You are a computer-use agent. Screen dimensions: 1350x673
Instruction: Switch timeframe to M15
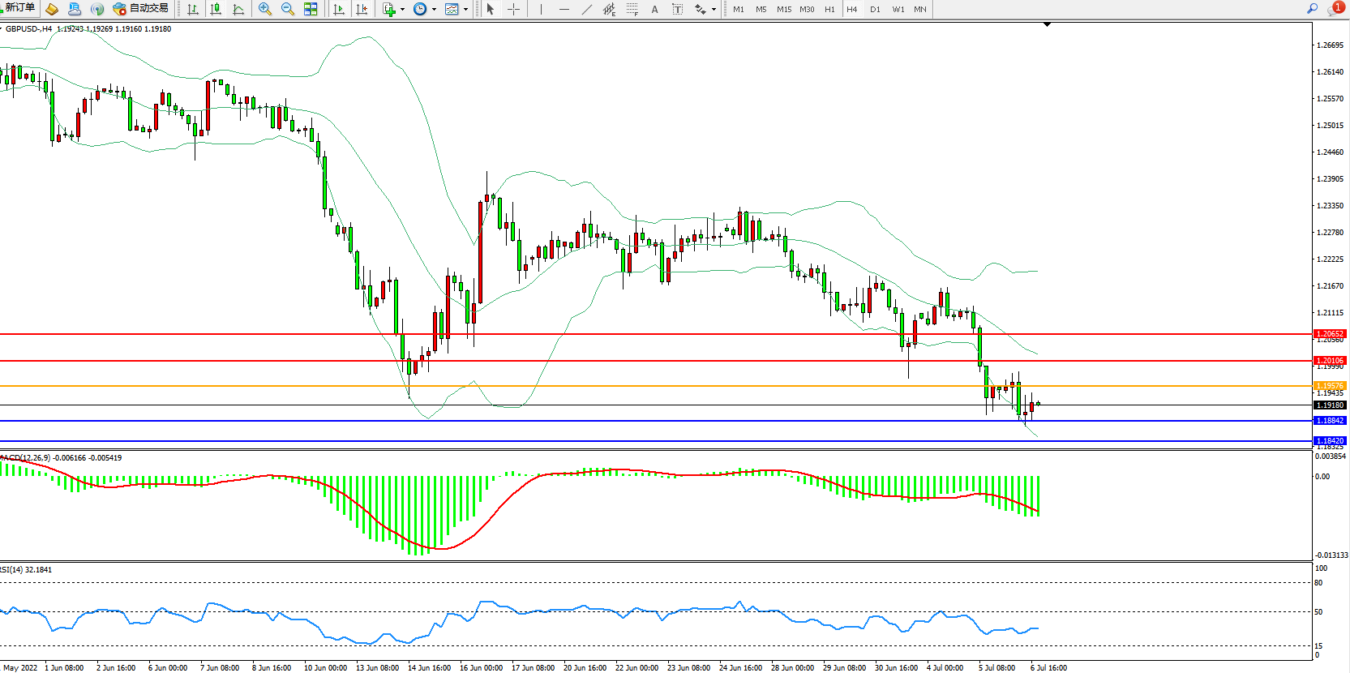click(784, 10)
